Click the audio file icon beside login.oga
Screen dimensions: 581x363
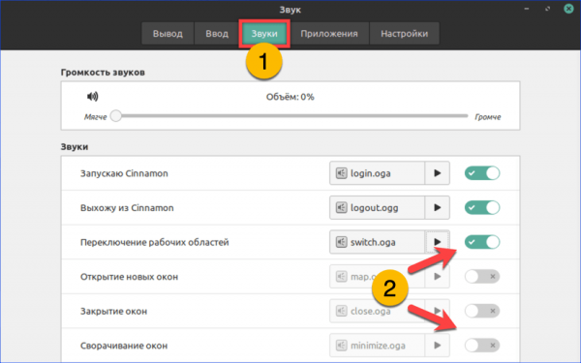[341, 173]
